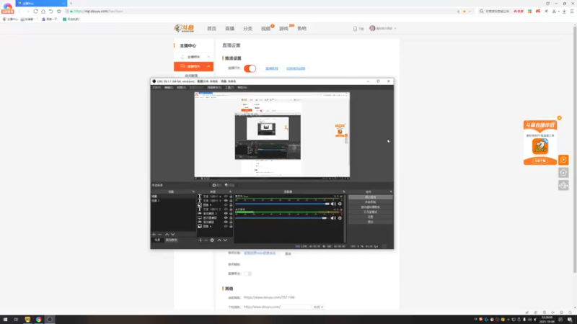
Task: Toggle eye visibility of the topmost OBS source
Action: [x=226, y=197]
